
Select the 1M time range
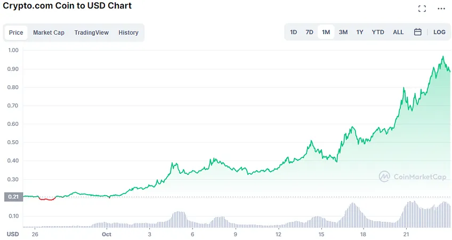tap(326, 32)
